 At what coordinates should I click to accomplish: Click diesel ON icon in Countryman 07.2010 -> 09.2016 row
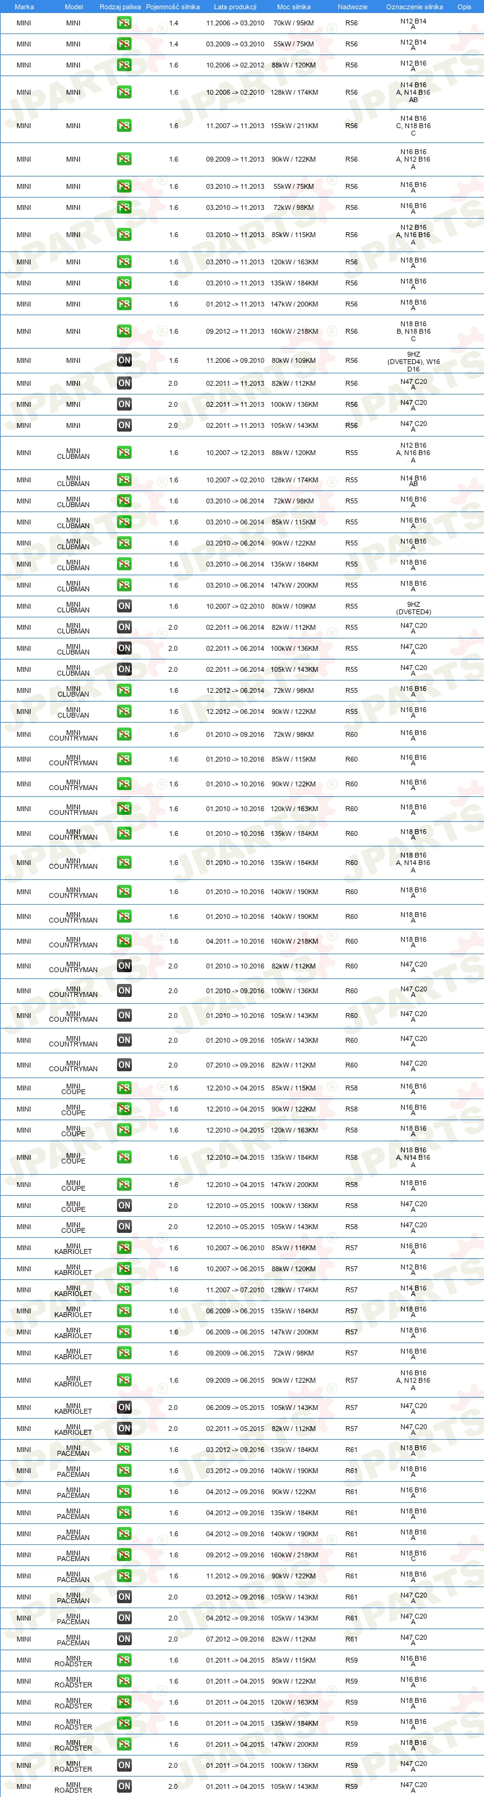coord(124,1064)
